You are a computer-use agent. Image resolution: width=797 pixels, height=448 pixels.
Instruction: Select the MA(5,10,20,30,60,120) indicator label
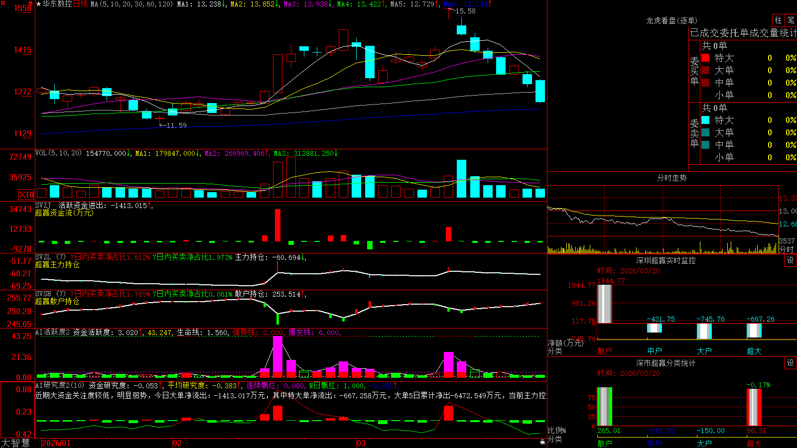[132, 4]
